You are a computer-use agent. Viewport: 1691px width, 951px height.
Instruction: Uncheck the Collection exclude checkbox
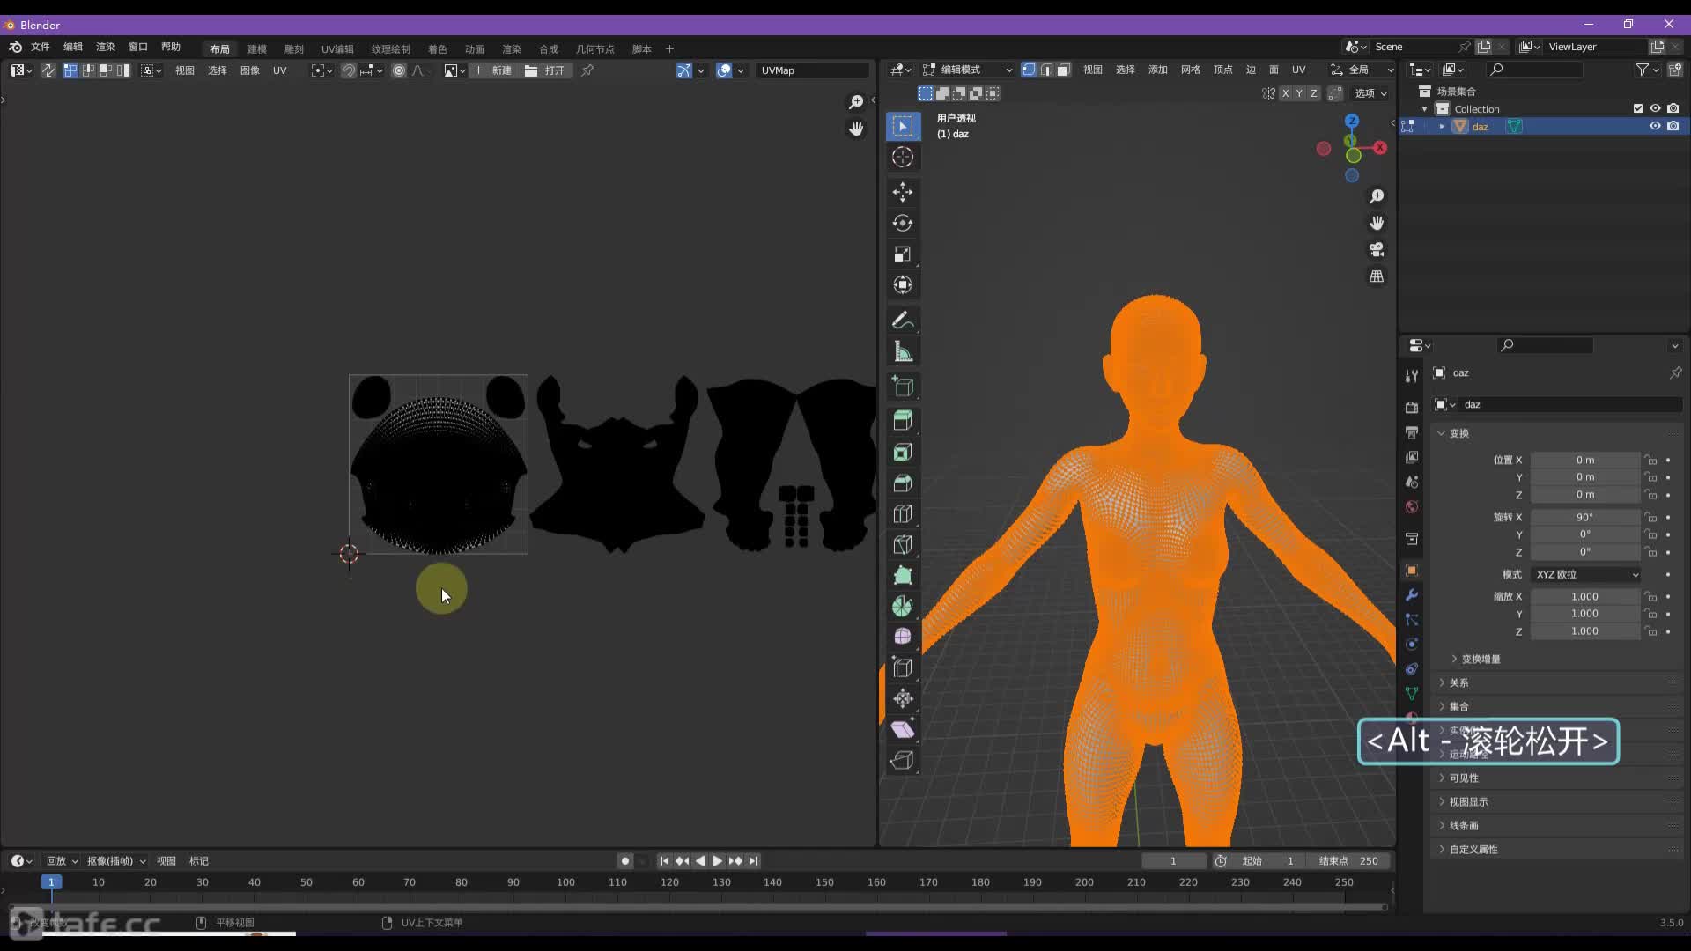pyautogui.click(x=1638, y=108)
